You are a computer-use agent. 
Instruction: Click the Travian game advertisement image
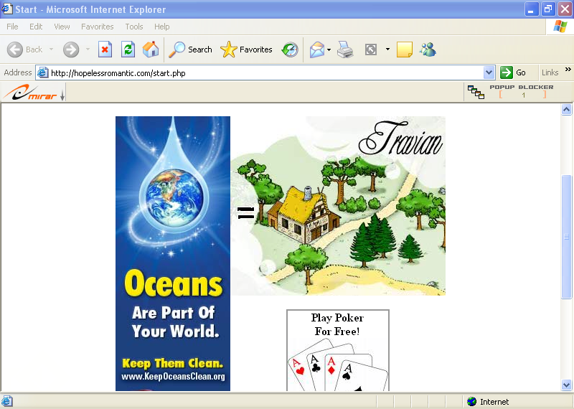[338, 206]
